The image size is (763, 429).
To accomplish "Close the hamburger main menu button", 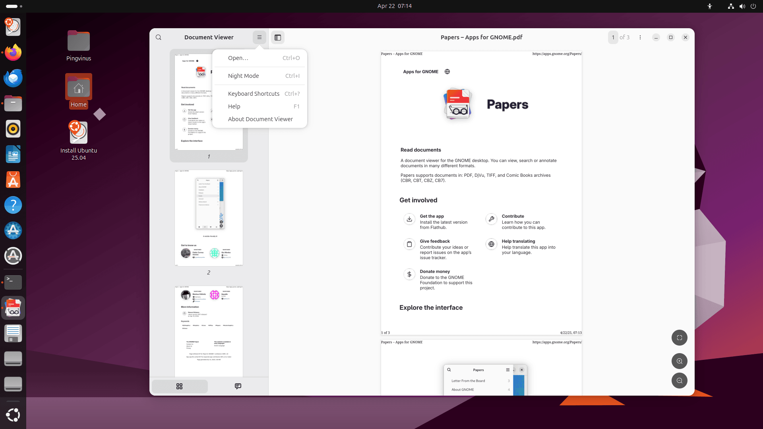I will click(259, 37).
